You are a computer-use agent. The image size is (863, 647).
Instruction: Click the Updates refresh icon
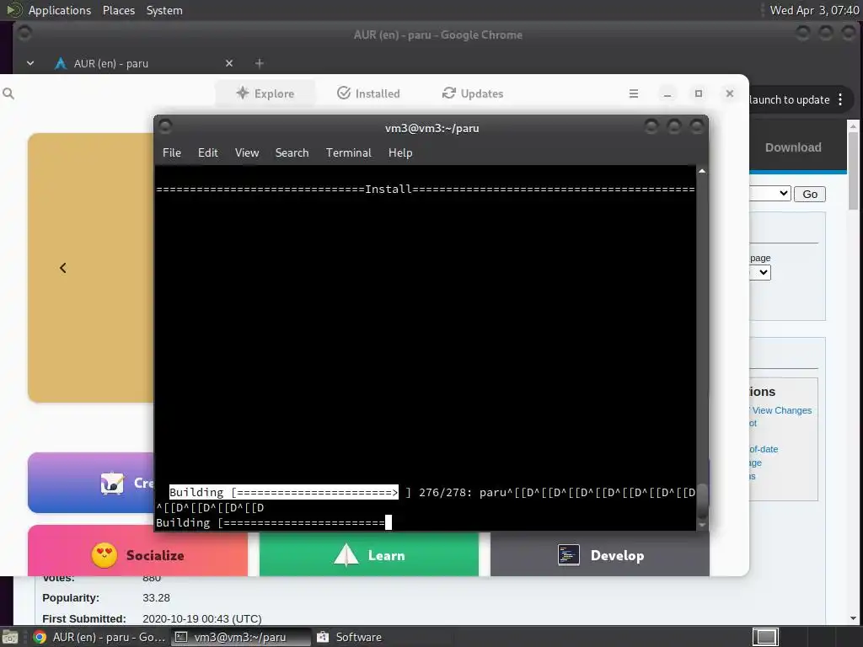click(x=448, y=93)
